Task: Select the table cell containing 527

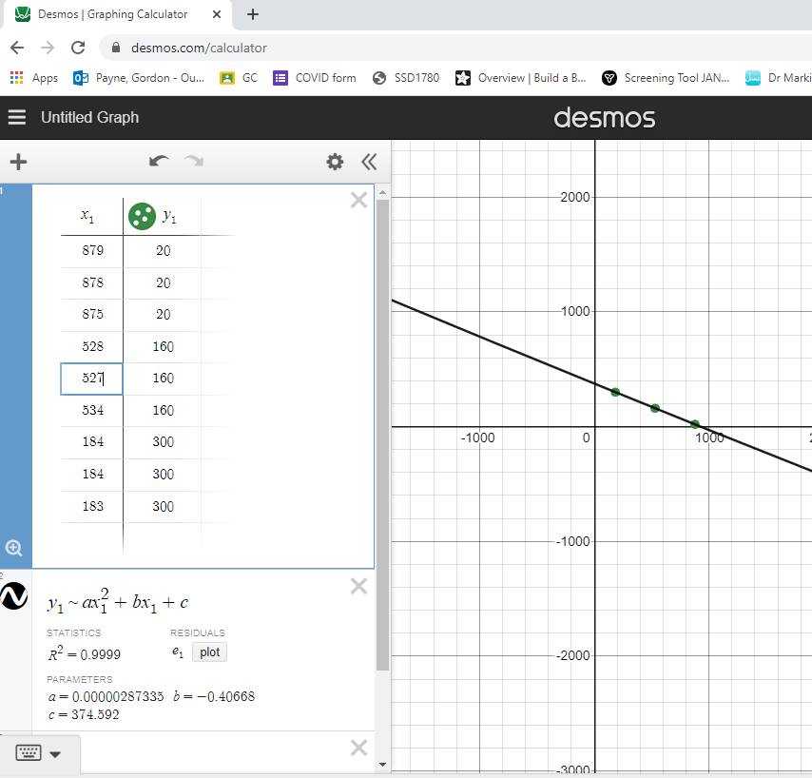Action: [x=91, y=379]
